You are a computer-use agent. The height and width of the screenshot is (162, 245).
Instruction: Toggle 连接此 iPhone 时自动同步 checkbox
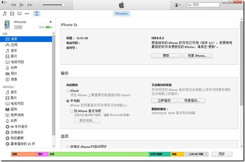pyautogui.click(x=68, y=147)
